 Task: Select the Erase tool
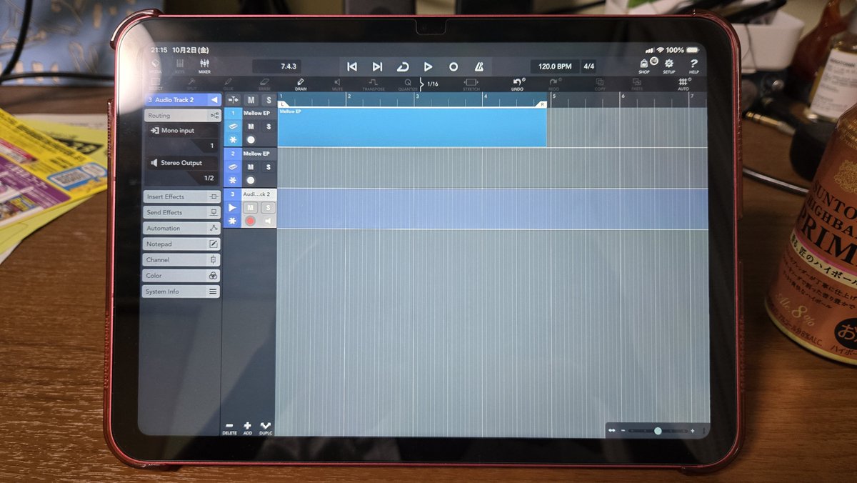265,84
